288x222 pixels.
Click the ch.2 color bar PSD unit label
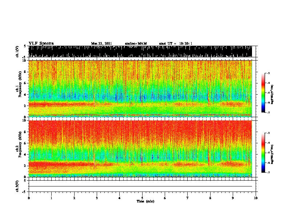click(272, 154)
